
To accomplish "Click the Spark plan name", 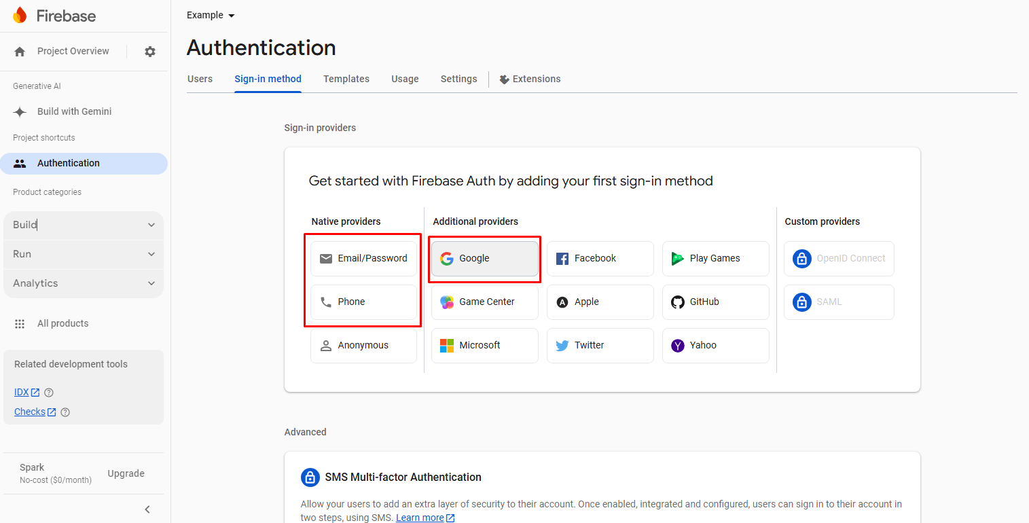I will [x=32, y=468].
